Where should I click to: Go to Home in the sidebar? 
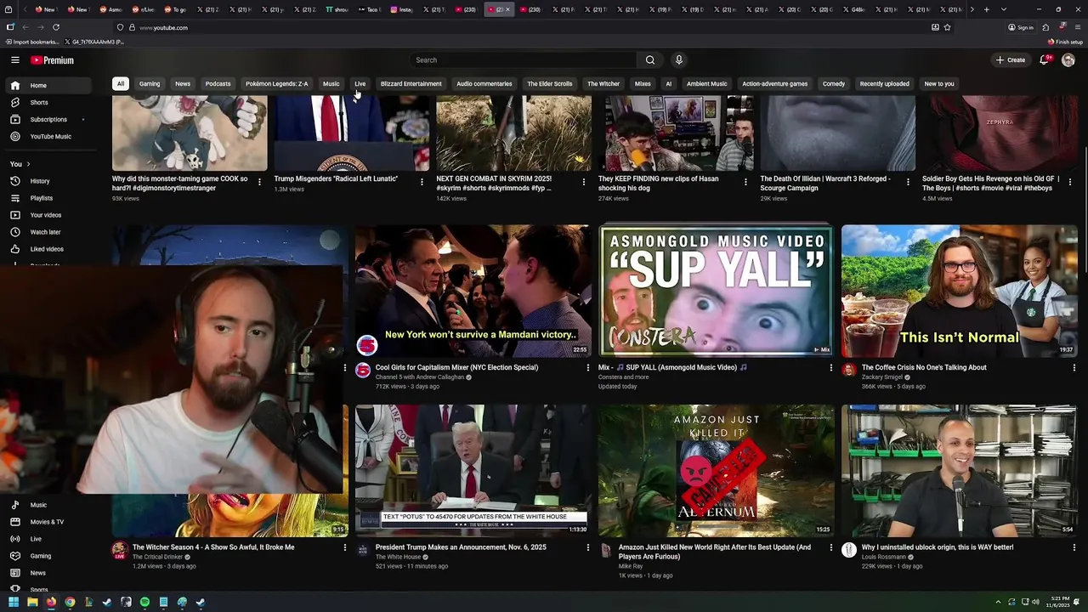(x=47, y=85)
